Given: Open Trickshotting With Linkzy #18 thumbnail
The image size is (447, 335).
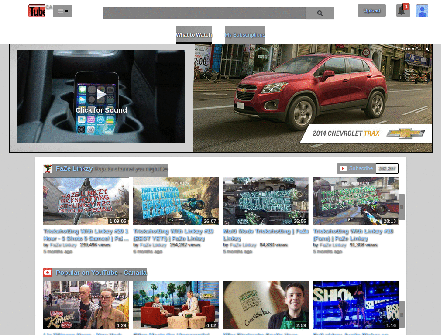Looking at the screenshot, I should coord(355,201).
